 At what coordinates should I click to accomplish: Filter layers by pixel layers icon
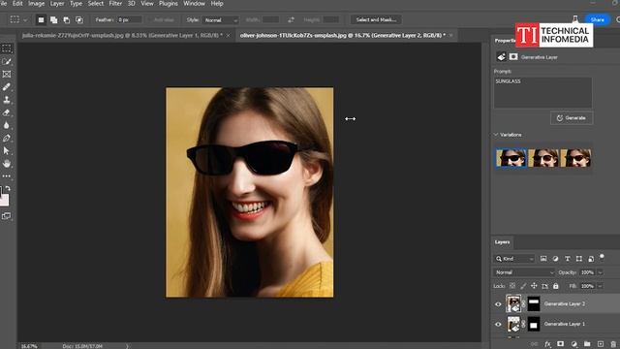[x=543, y=259]
